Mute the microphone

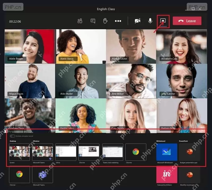pyautogui.click(x=150, y=21)
